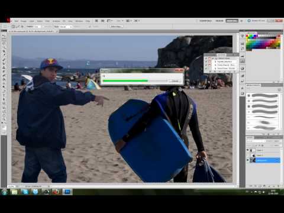Switch to the Essentials workspace
The width and height of the screenshot is (284, 213).
point(205,21)
